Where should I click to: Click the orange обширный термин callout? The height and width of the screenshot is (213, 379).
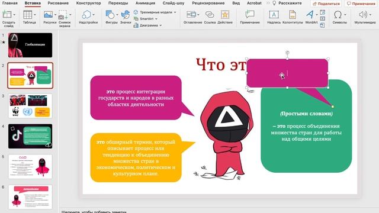coord(136,157)
